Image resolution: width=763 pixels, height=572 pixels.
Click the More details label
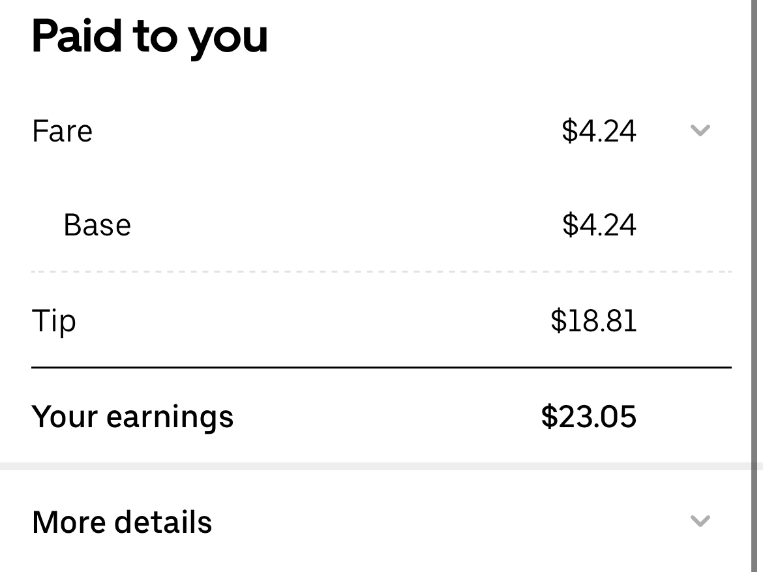(x=122, y=522)
